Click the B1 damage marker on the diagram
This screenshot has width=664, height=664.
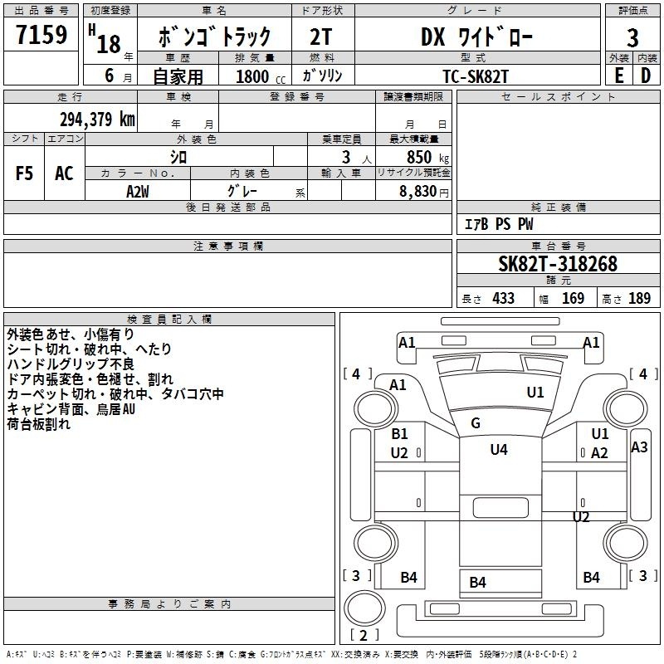click(x=399, y=434)
